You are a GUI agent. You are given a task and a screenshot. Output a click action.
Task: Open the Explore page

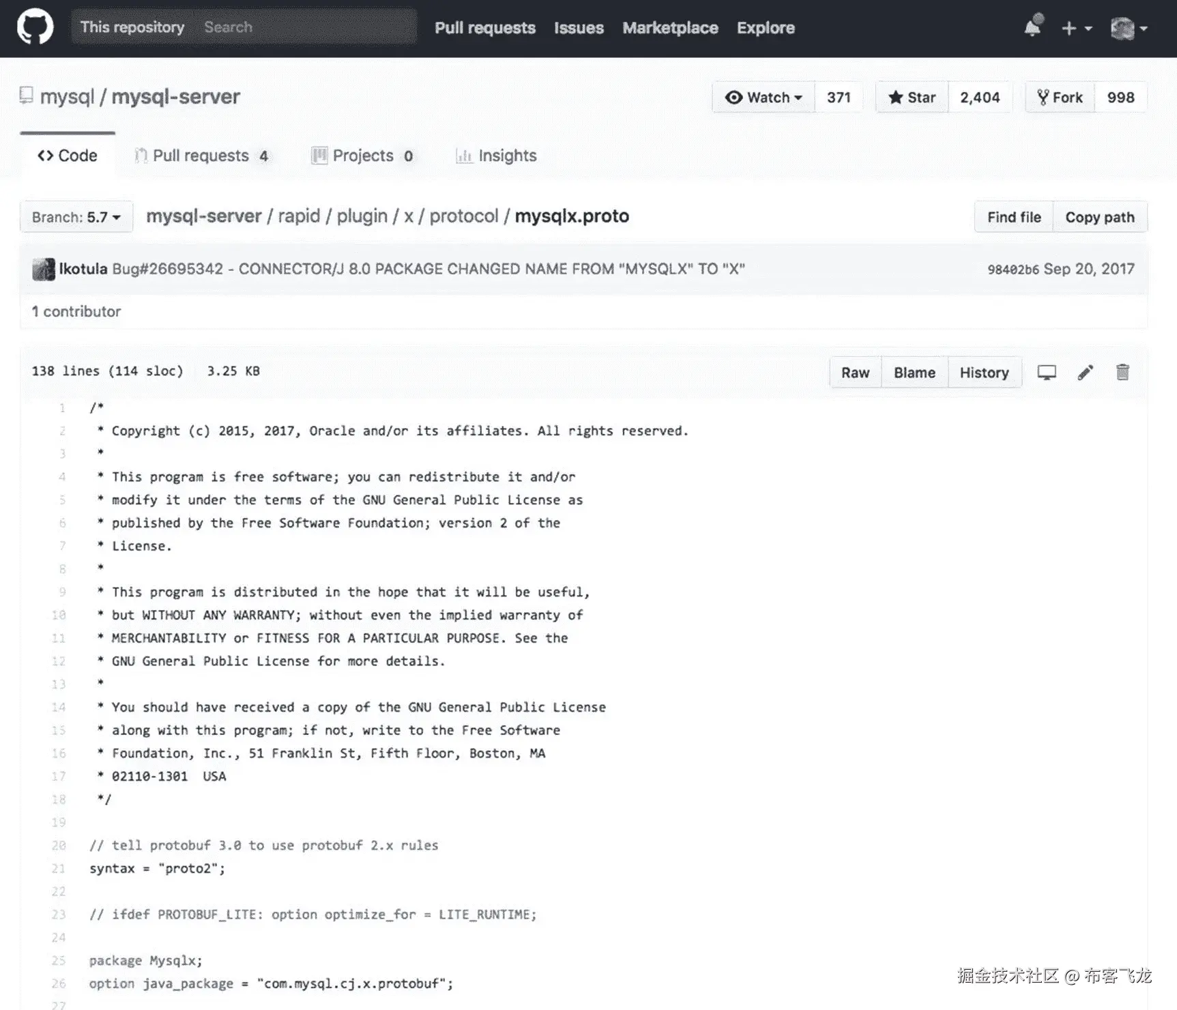[x=766, y=28]
